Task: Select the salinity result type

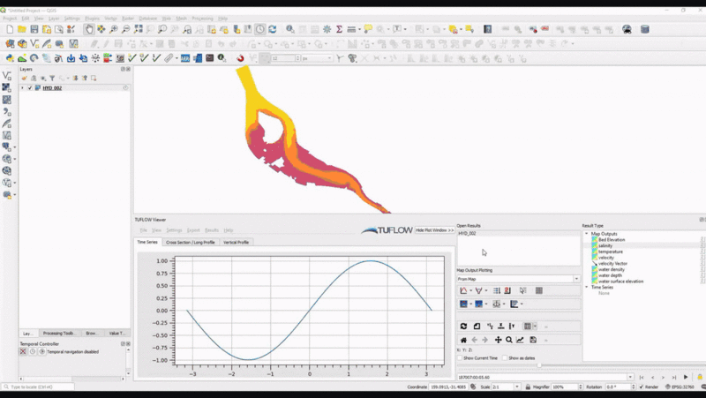Action: [x=605, y=245]
